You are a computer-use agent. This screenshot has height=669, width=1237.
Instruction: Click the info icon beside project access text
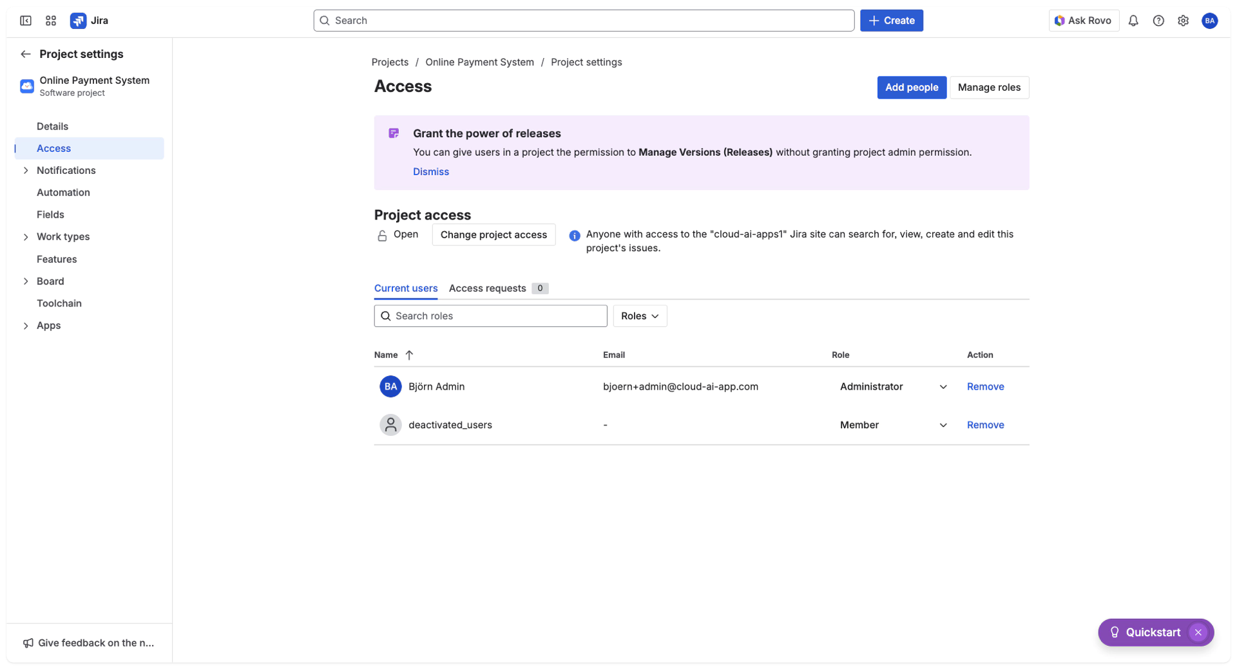click(x=574, y=236)
